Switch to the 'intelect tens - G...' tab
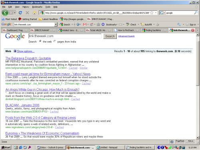This screenshot has height=150, width=200. pos(70,30)
